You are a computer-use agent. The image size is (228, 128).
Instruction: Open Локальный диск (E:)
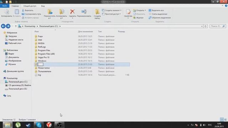[17, 89]
